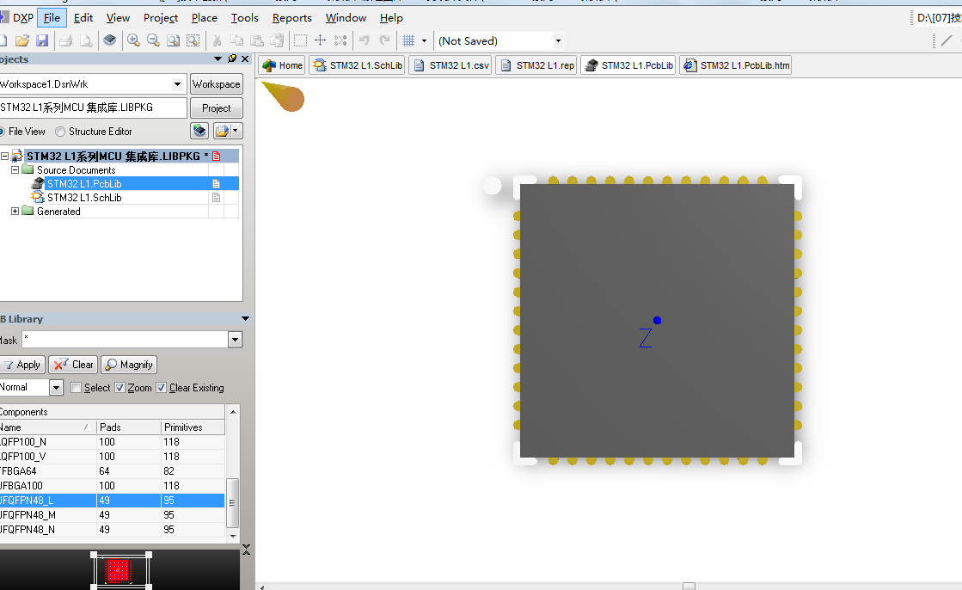Click the fit document zoom icon
The height and width of the screenshot is (590, 962).
tap(174, 41)
